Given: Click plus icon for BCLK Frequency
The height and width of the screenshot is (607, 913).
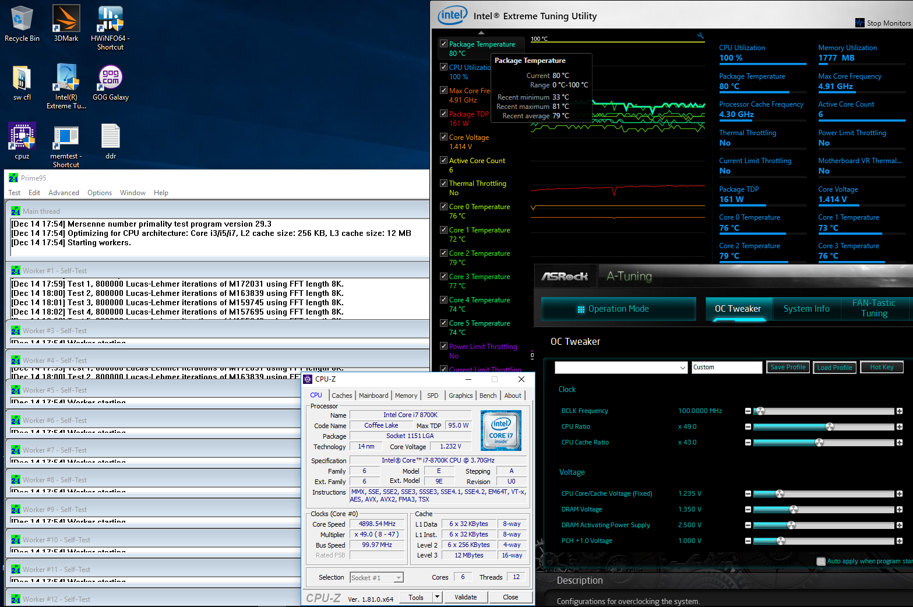Looking at the screenshot, I should click(900, 411).
